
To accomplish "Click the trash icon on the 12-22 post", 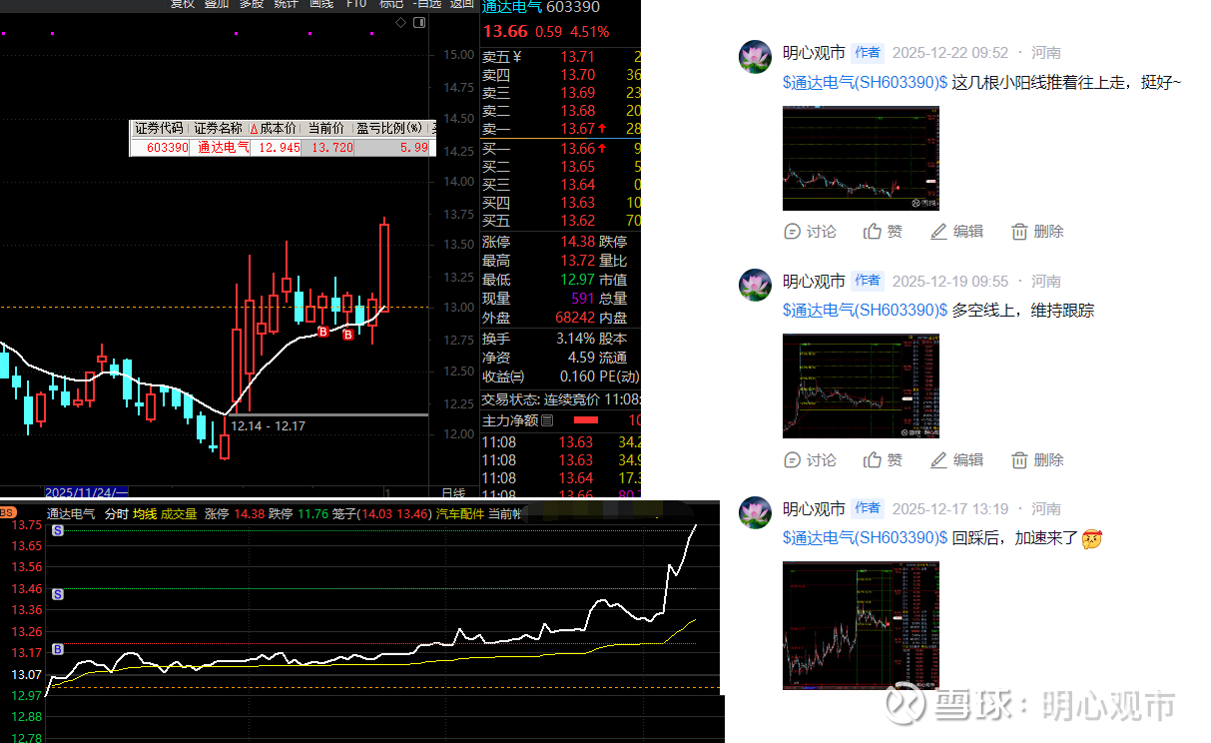I will [x=1019, y=232].
